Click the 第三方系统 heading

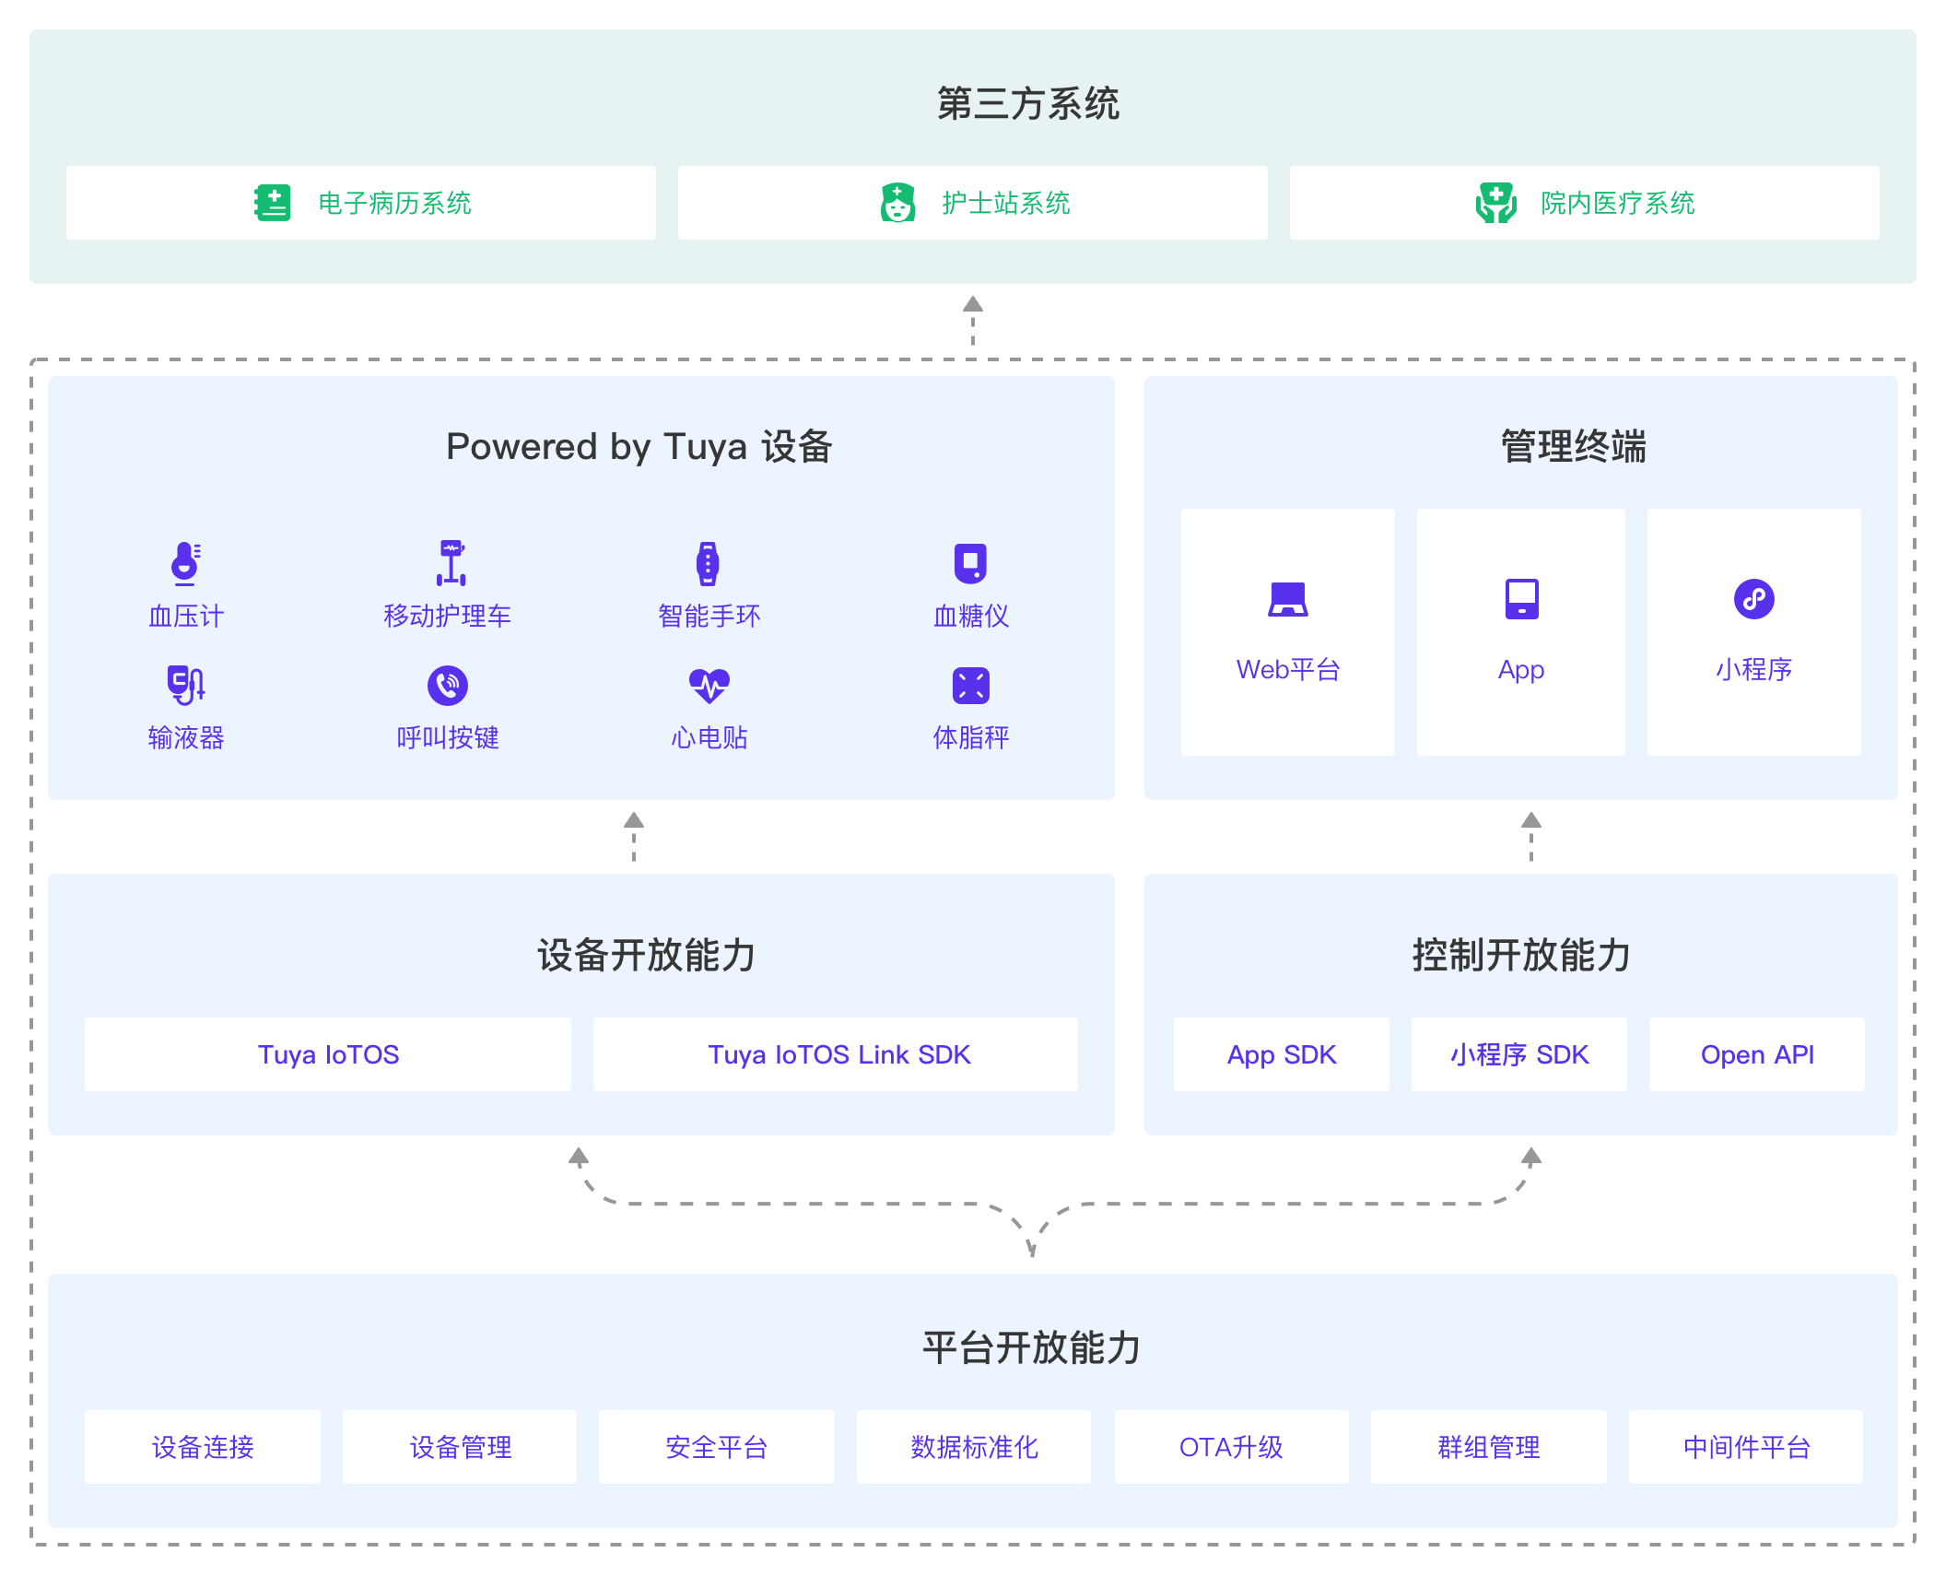click(1028, 103)
